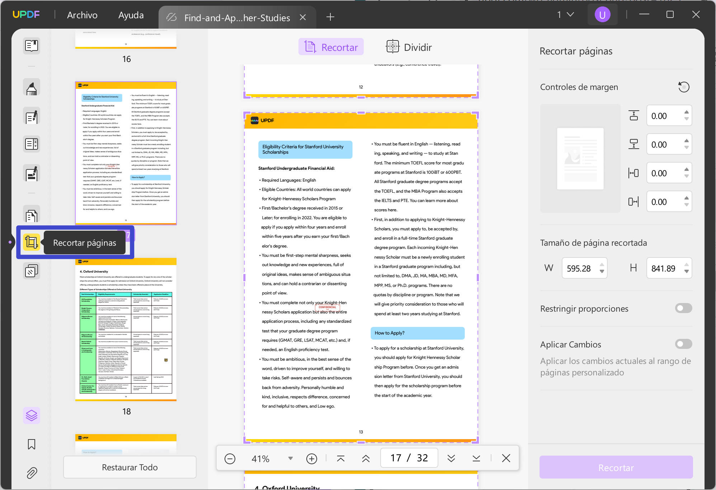This screenshot has height=490, width=716.
Task: Decrease the bottom margin value
Action: click(686, 148)
